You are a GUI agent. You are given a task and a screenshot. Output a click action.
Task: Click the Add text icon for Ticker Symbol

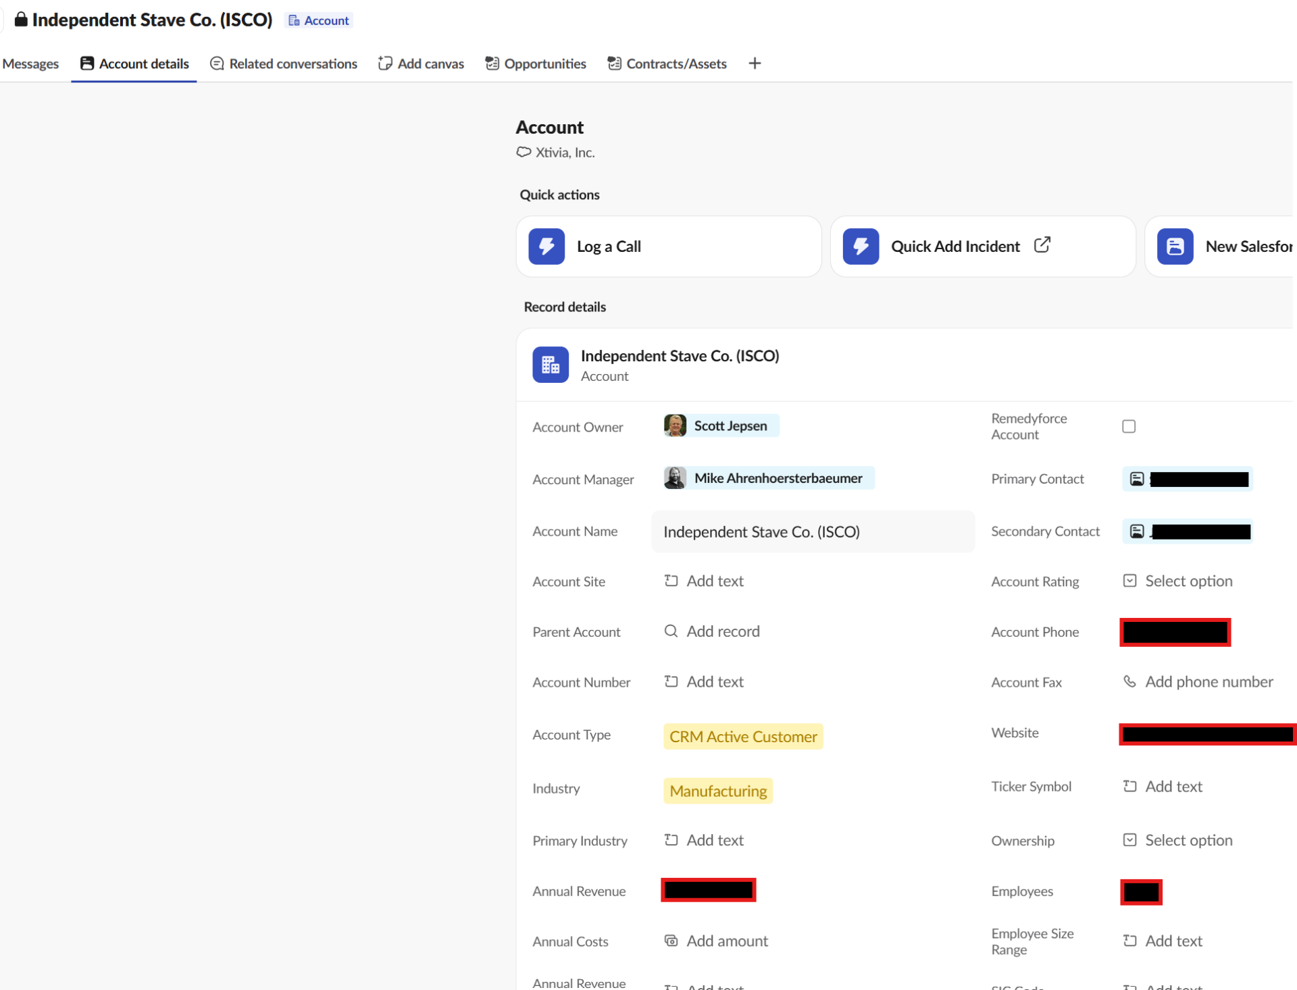pos(1130,785)
